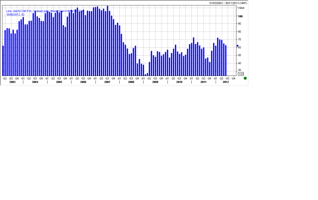This screenshot has width=318, height=200.
Task: Click the 2004 year label on timeline
Action: (35, 82)
